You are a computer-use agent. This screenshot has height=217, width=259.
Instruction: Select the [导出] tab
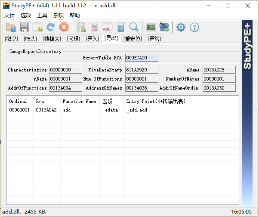coord(111,38)
